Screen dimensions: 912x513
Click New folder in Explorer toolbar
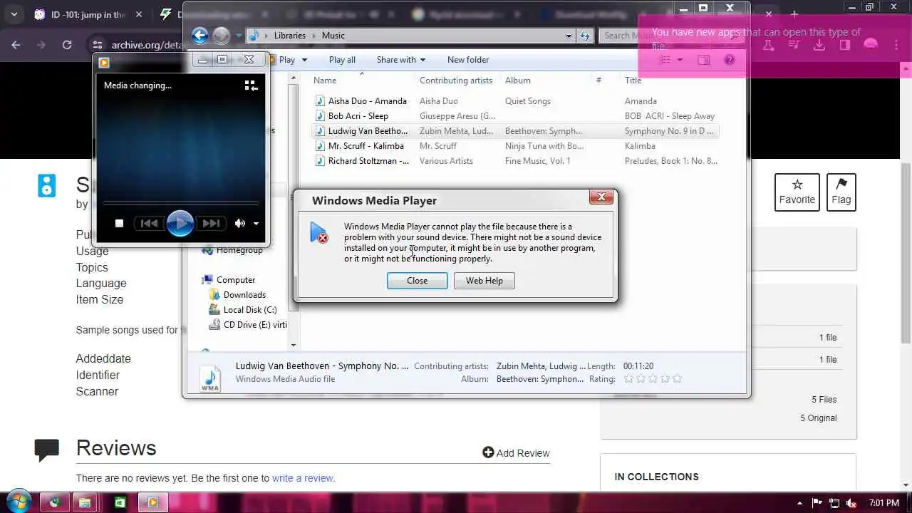[468, 60]
